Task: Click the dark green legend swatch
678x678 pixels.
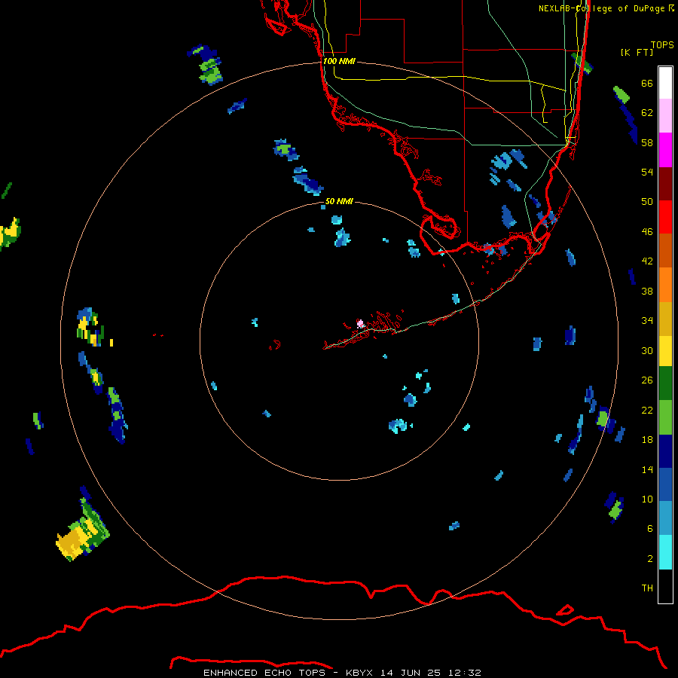Action: point(665,383)
